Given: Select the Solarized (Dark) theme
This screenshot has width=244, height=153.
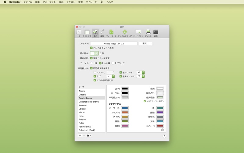Looking at the screenshot, I should 91,130.
